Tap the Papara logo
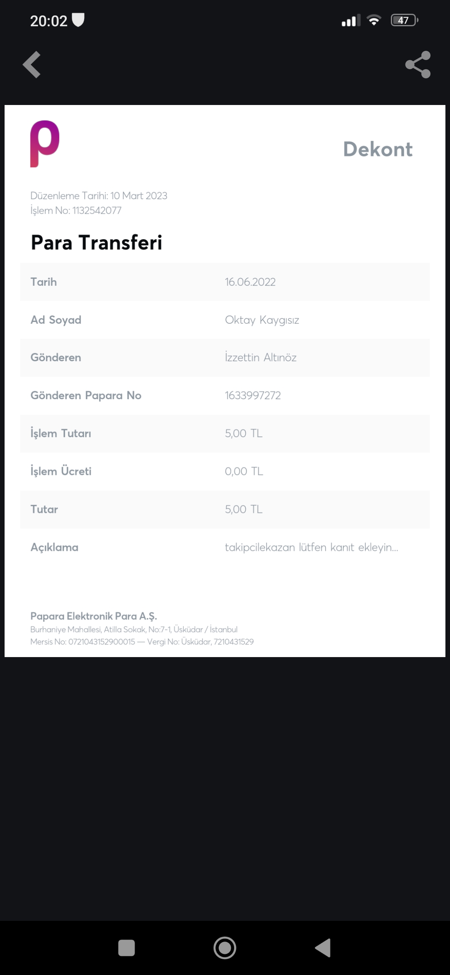This screenshot has height=975, width=450. [45, 144]
